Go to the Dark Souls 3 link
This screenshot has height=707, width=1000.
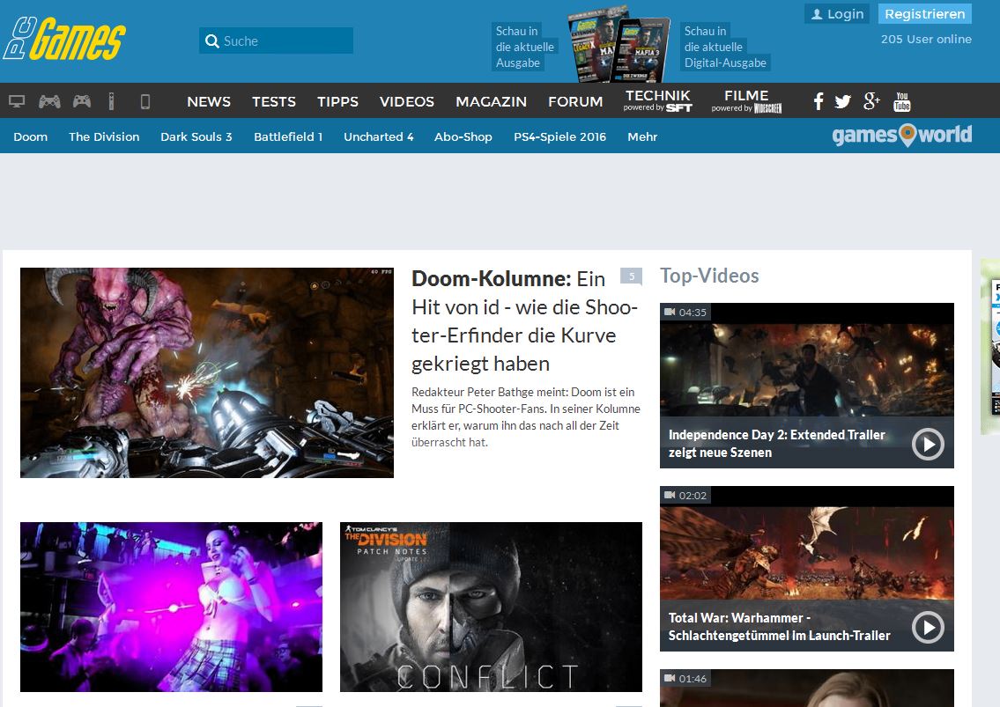pyautogui.click(x=196, y=136)
